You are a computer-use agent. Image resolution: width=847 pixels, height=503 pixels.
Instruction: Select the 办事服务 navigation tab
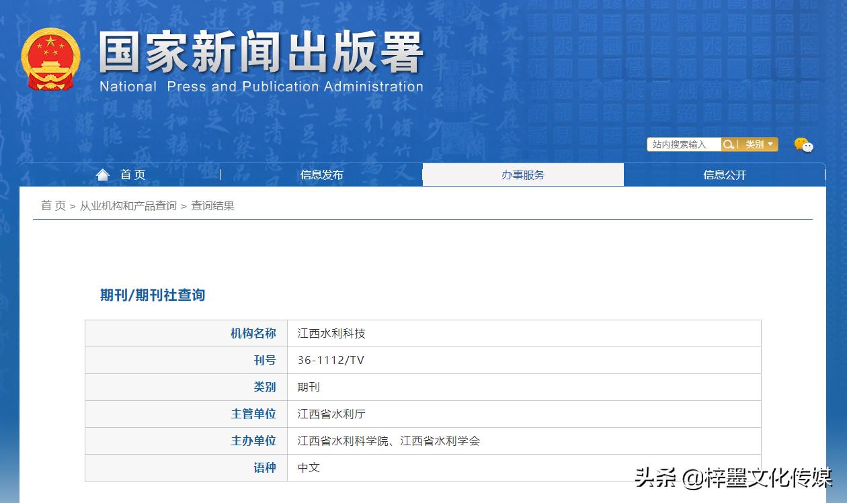tap(523, 175)
